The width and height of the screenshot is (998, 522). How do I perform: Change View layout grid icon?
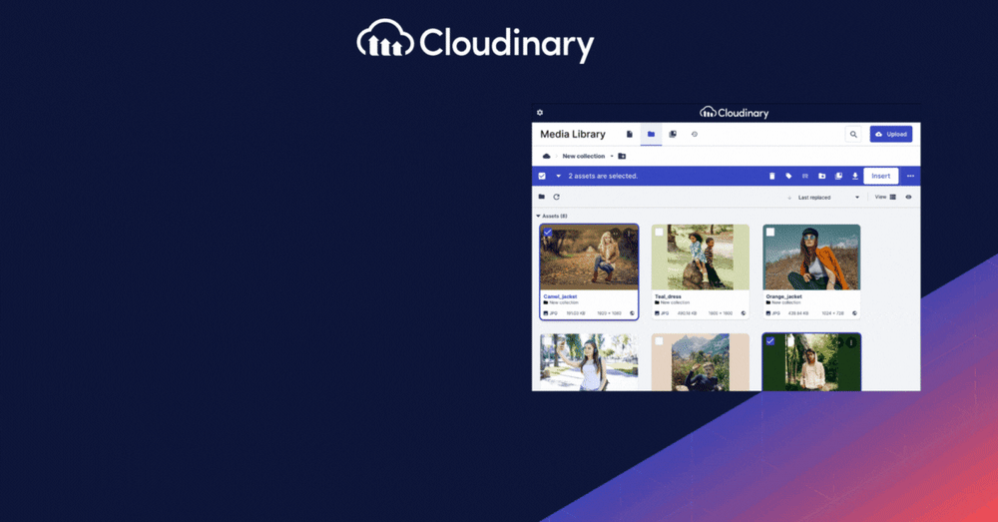pyautogui.click(x=893, y=197)
